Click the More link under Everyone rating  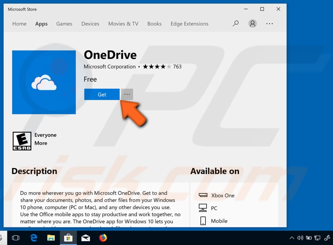point(41,143)
